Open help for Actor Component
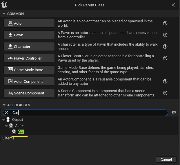 pyautogui.click(x=165, y=81)
